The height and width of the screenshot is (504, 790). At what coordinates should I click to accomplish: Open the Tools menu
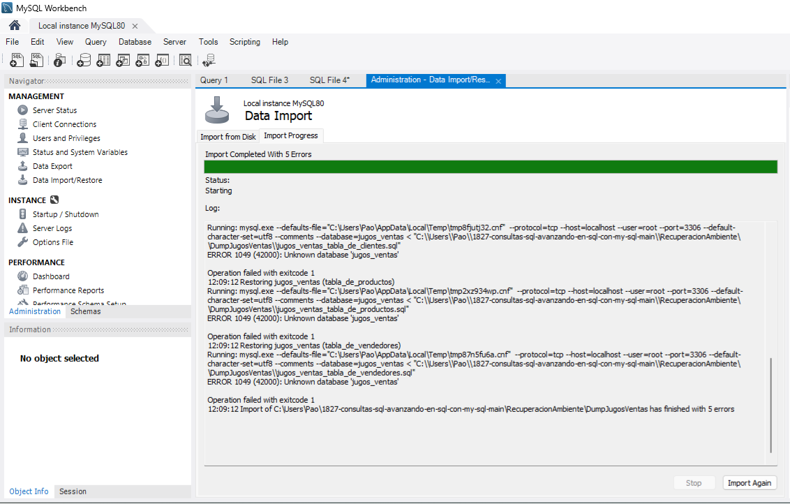(208, 42)
